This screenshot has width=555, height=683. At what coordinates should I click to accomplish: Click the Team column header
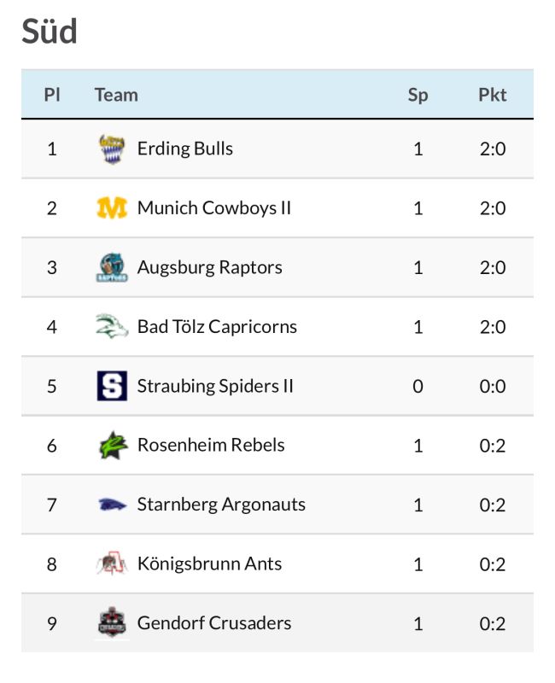[116, 95]
